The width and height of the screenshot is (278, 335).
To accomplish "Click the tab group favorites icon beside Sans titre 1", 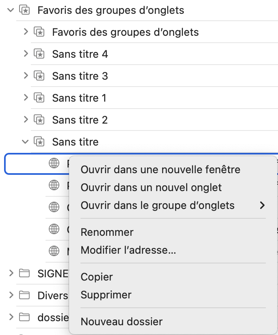I will [x=39, y=98].
